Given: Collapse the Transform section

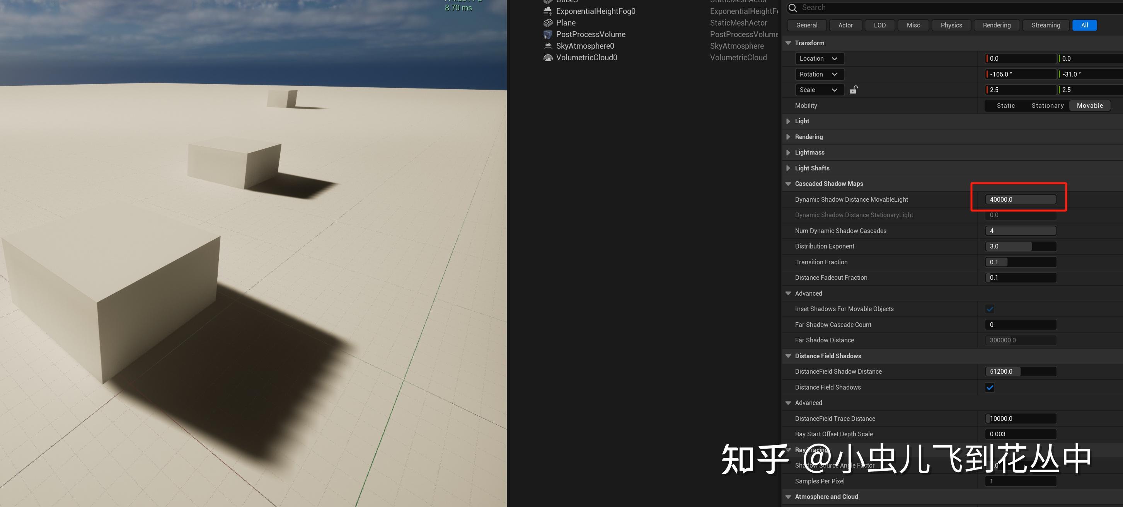Looking at the screenshot, I should click(x=788, y=43).
